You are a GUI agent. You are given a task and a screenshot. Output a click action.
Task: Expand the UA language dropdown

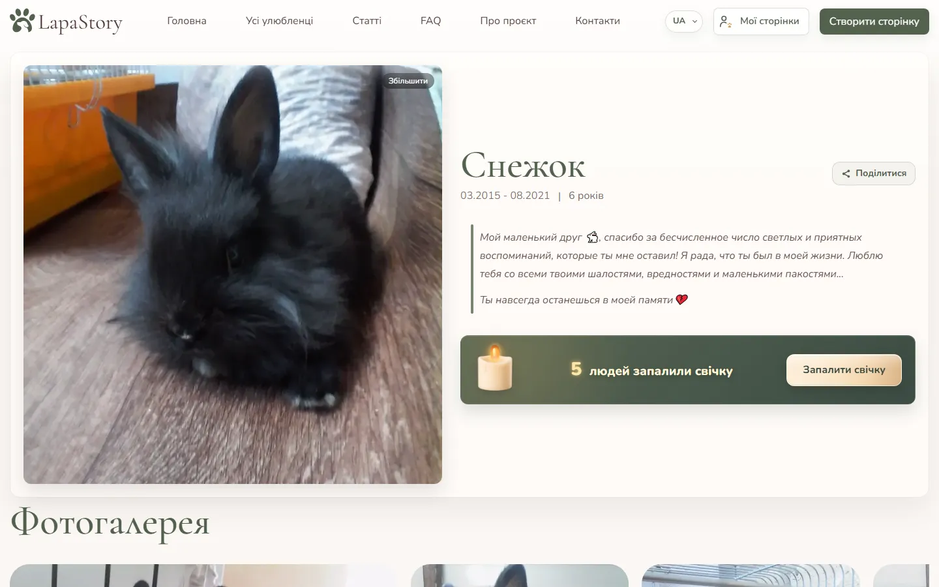[684, 21]
